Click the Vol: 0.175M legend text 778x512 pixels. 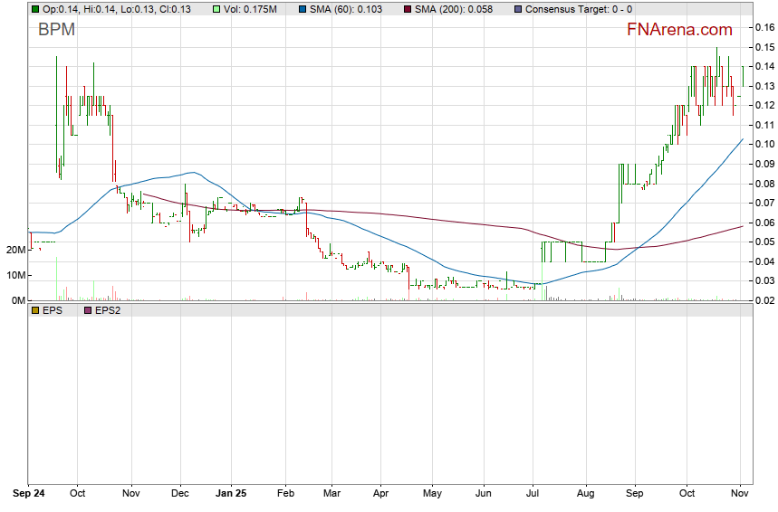pos(250,9)
